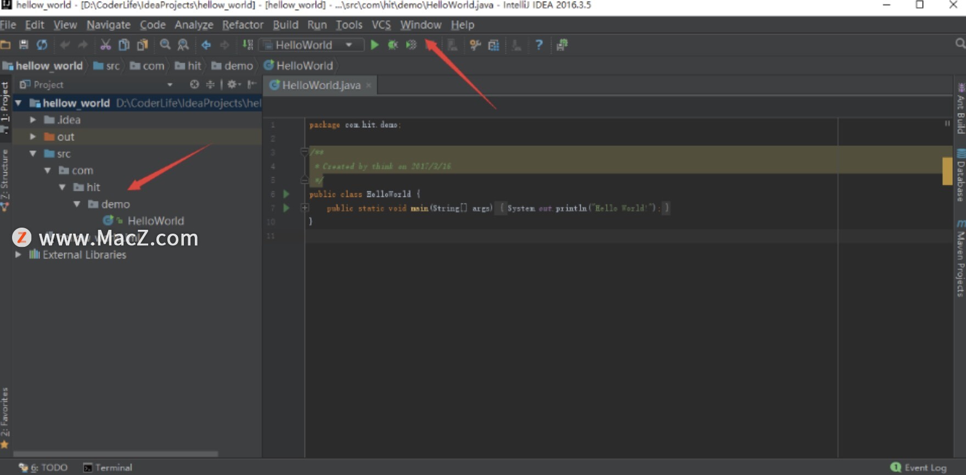Collapse the hit package
966x475 pixels.
pos(63,187)
